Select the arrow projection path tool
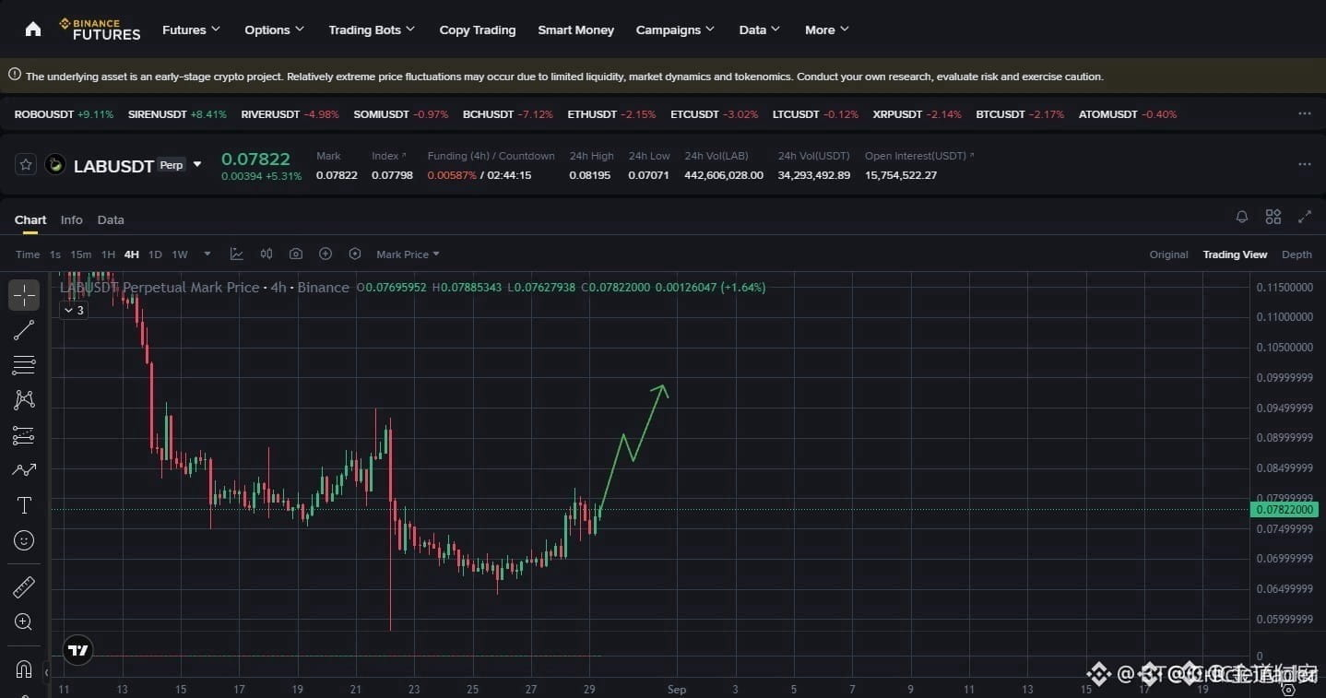The image size is (1326, 698). tap(24, 469)
